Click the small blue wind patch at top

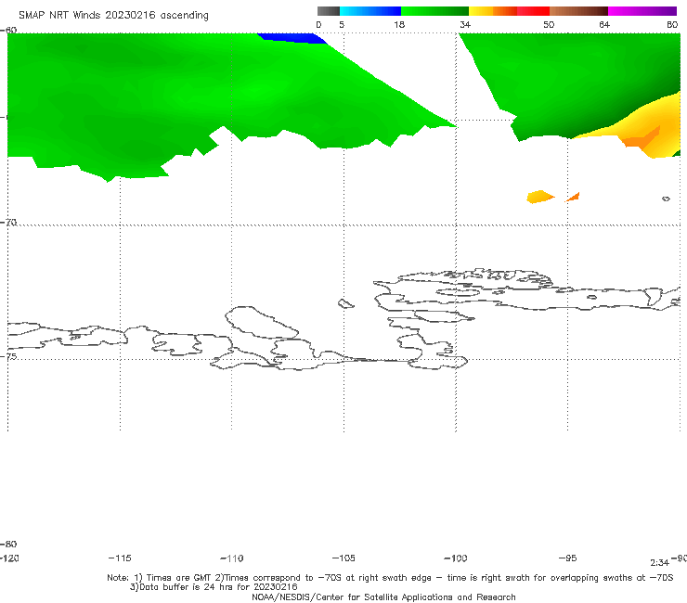tap(292, 38)
